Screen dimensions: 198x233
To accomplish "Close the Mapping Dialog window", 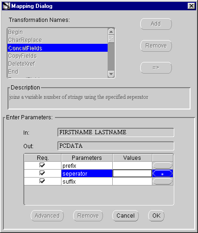I will 191,6.
